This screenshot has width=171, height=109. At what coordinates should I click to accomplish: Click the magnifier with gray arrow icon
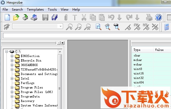[x=108, y=27]
